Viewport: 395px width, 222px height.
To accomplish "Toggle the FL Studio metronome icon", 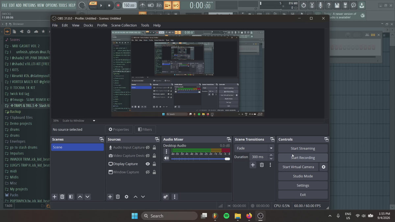I will coord(143,5).
